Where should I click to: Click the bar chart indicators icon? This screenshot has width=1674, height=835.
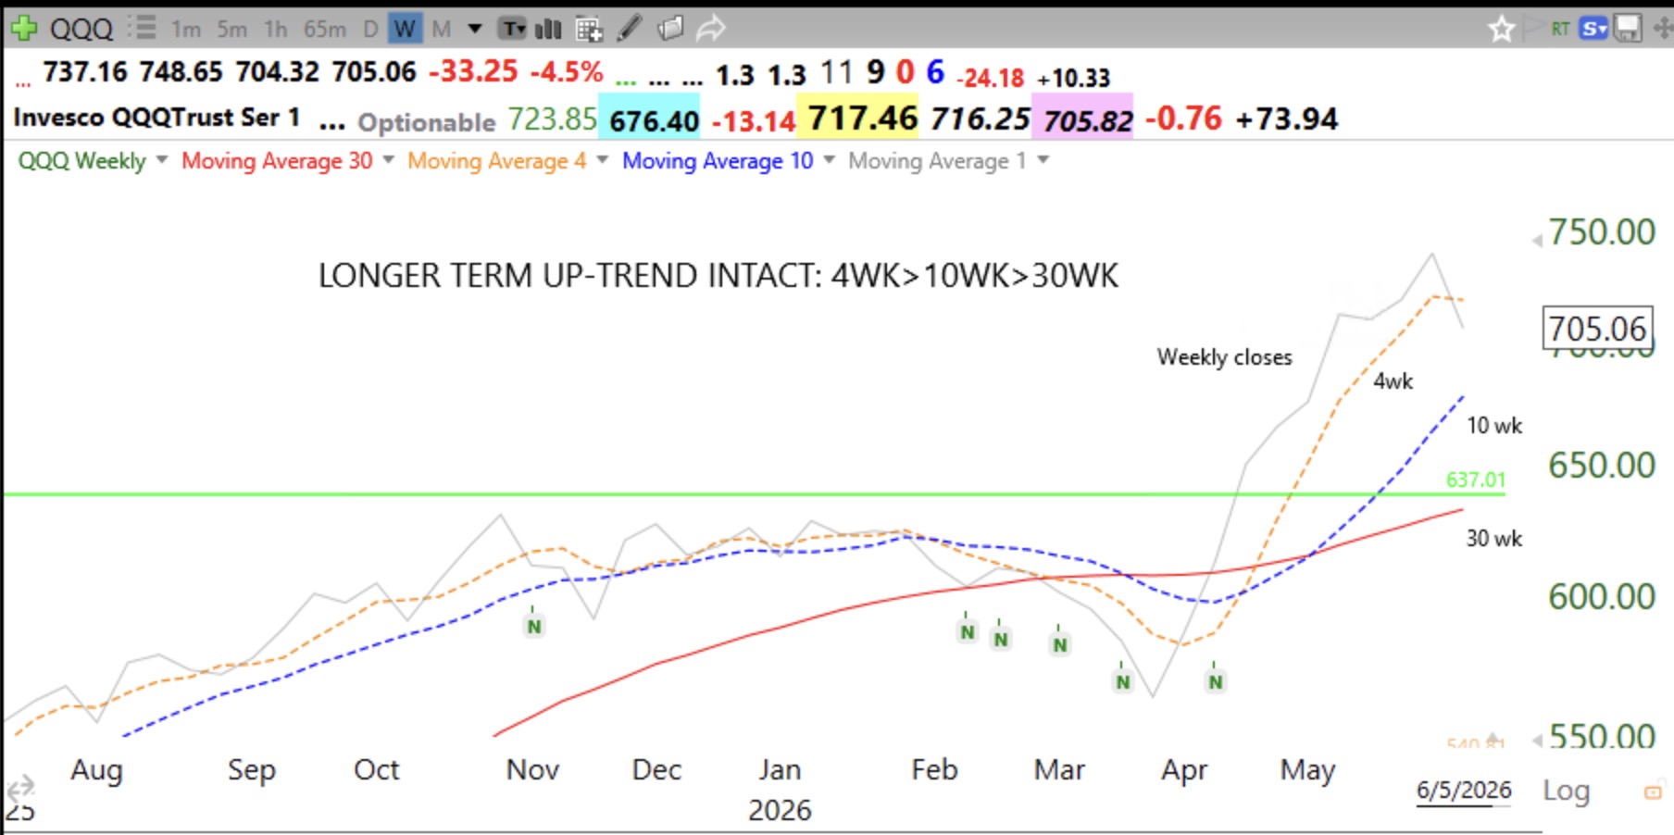(x=549, y=30)
